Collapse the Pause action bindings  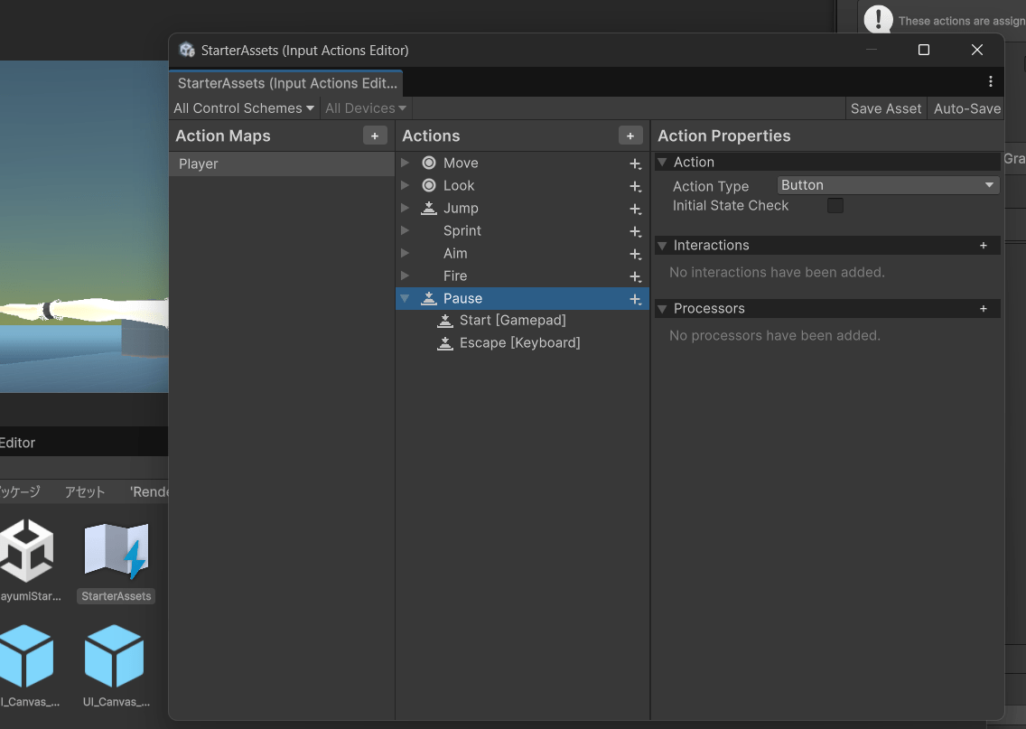[405, 298]
